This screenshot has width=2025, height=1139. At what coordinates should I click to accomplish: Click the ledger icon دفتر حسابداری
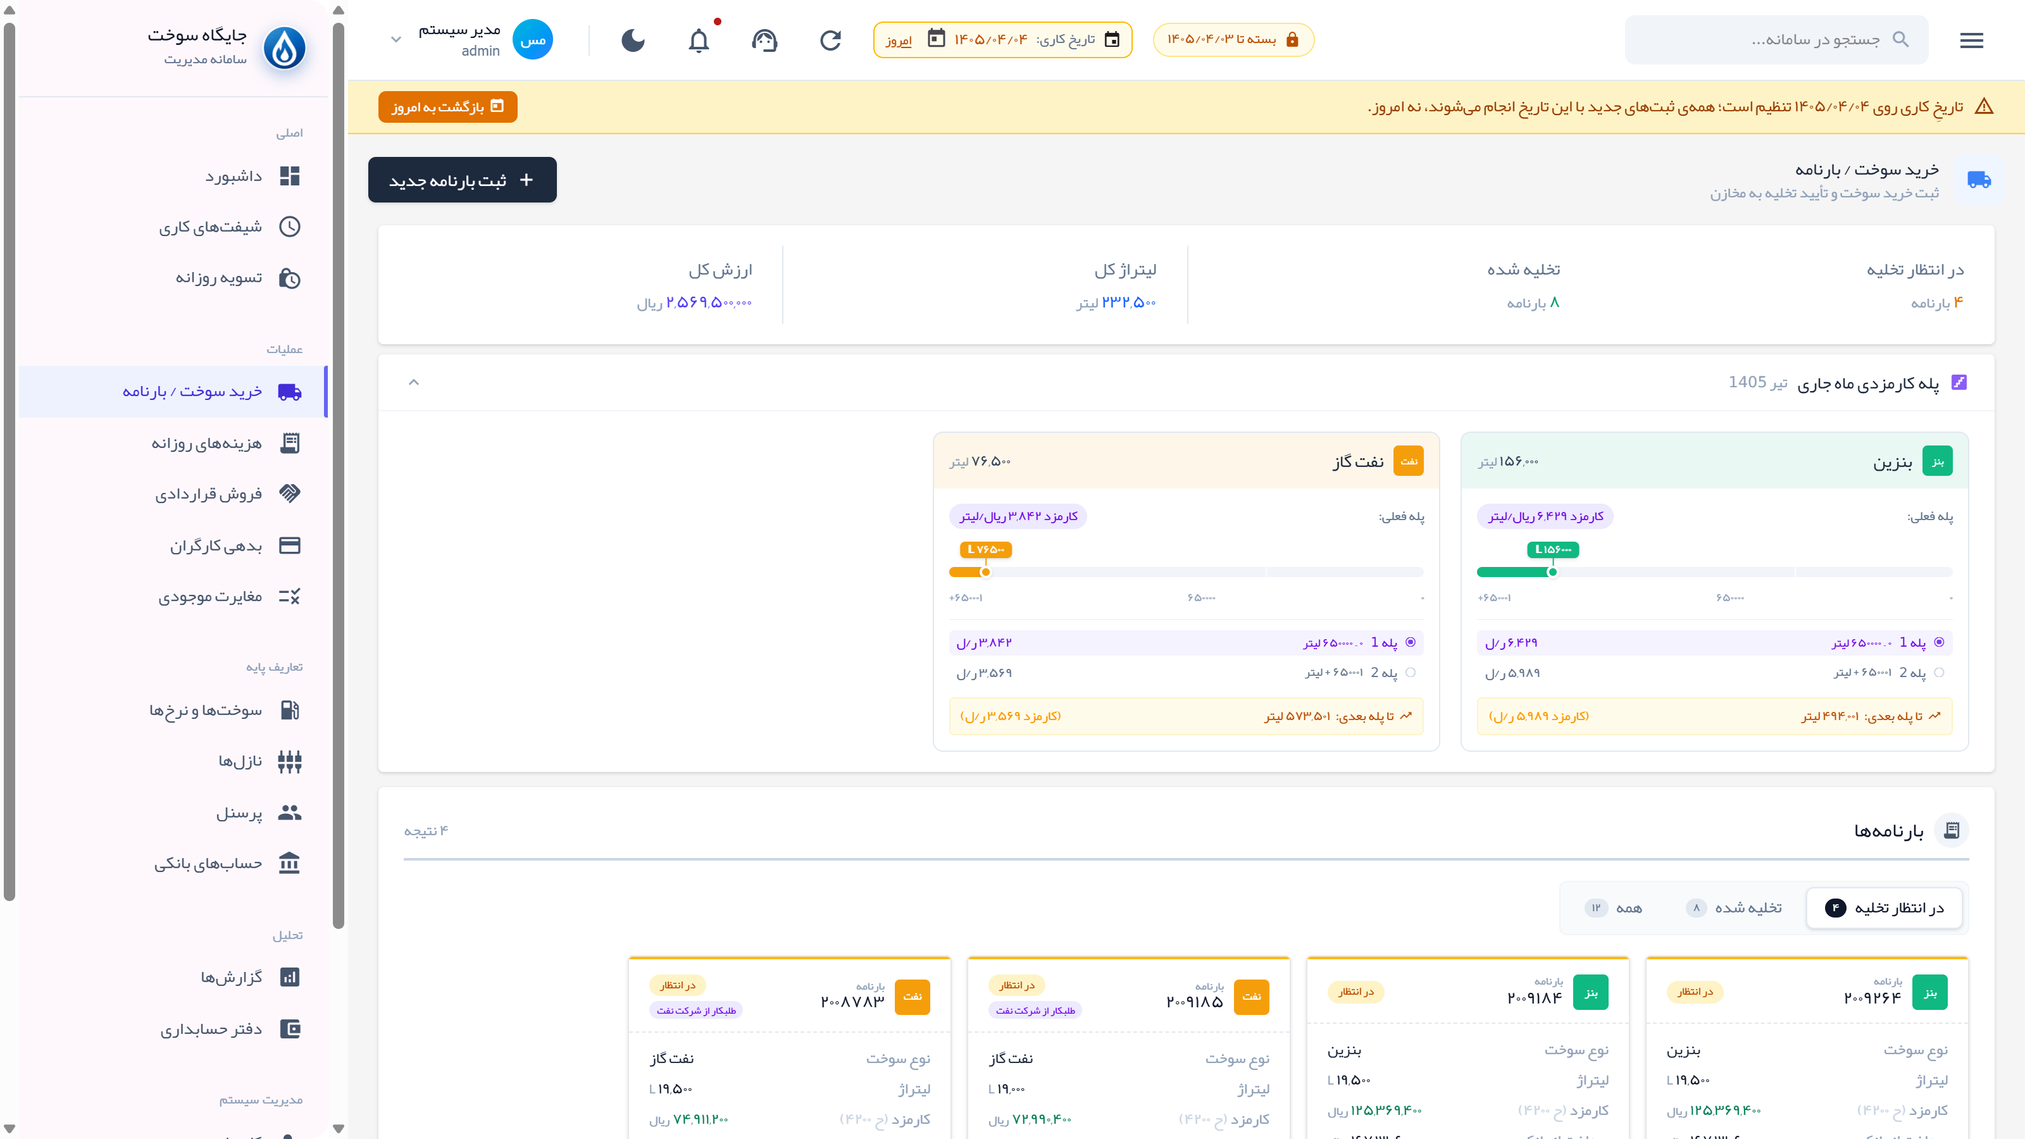pos(289,1029)
